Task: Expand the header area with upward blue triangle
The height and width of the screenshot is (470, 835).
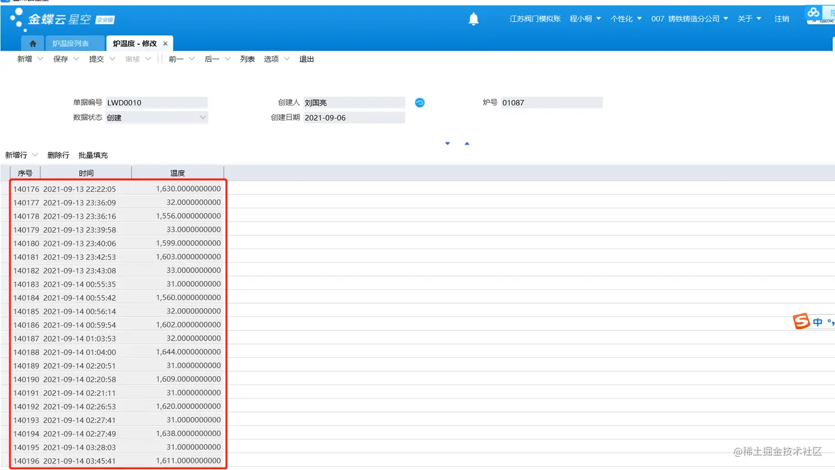Action: tap(467, 142)
